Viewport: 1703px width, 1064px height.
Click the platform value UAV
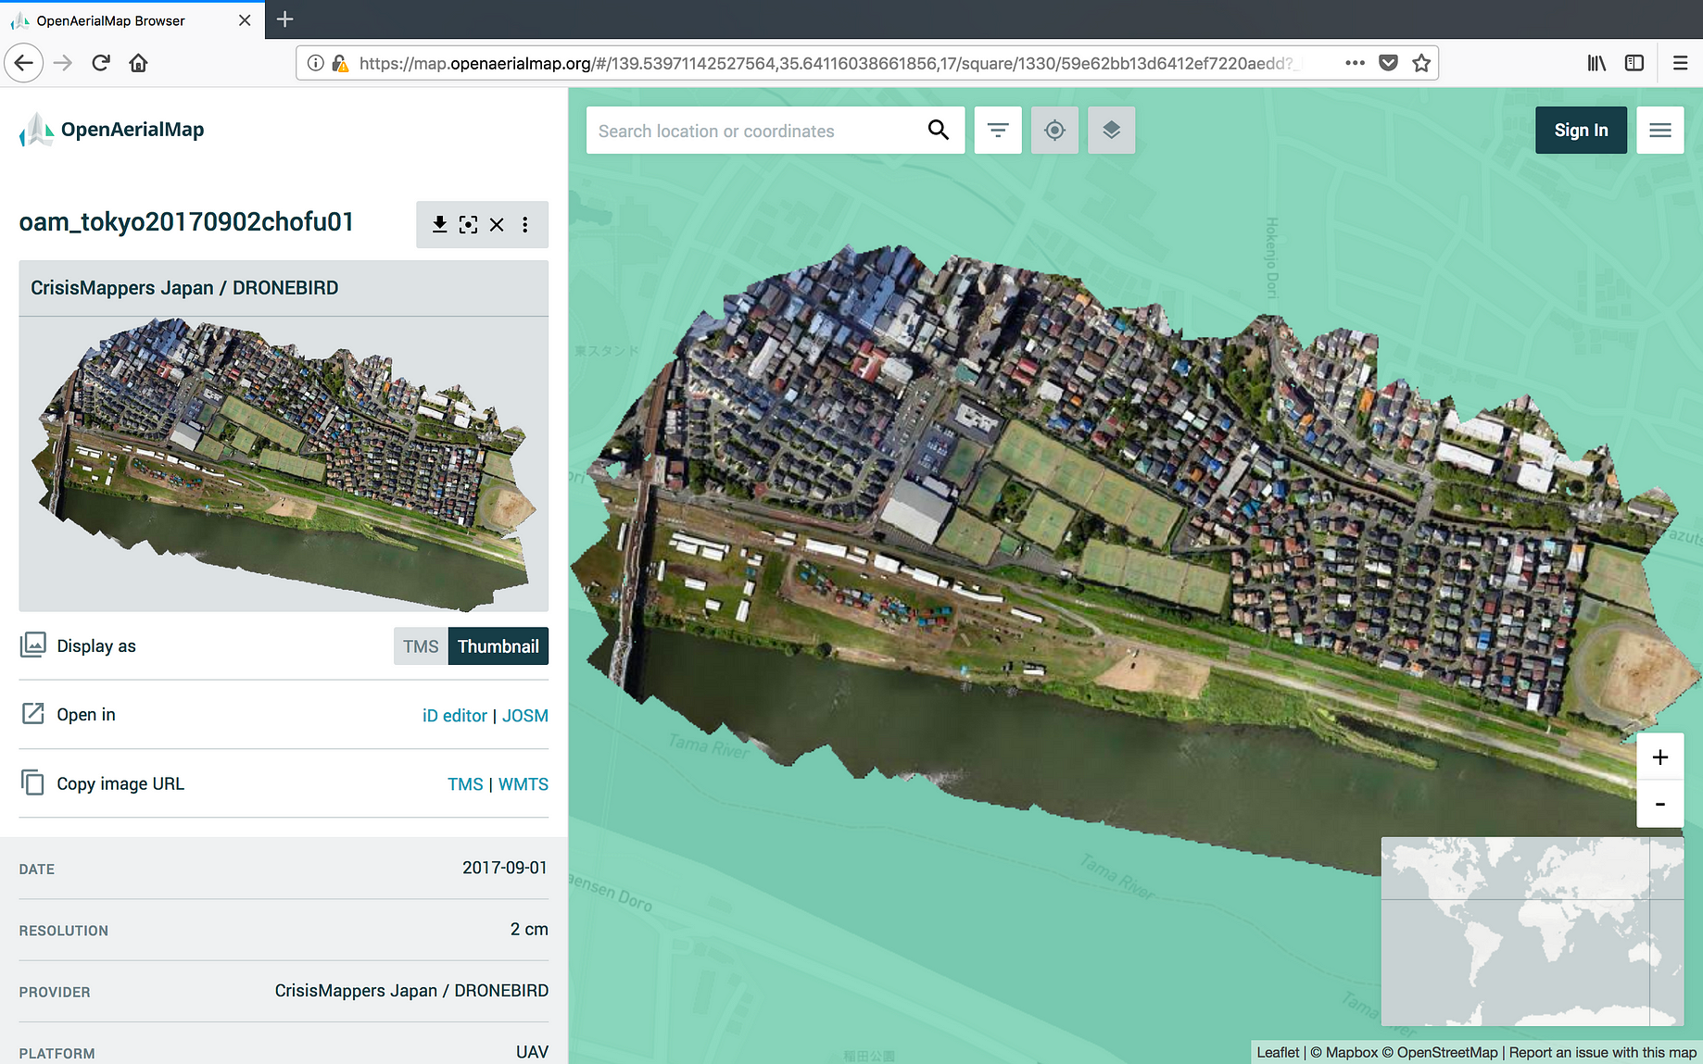[x=532, y=1052]
